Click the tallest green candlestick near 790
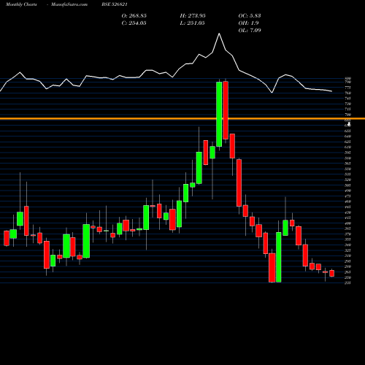Image resolution: width=365 pixels, height=365 pixels. [x=219, y=114]
